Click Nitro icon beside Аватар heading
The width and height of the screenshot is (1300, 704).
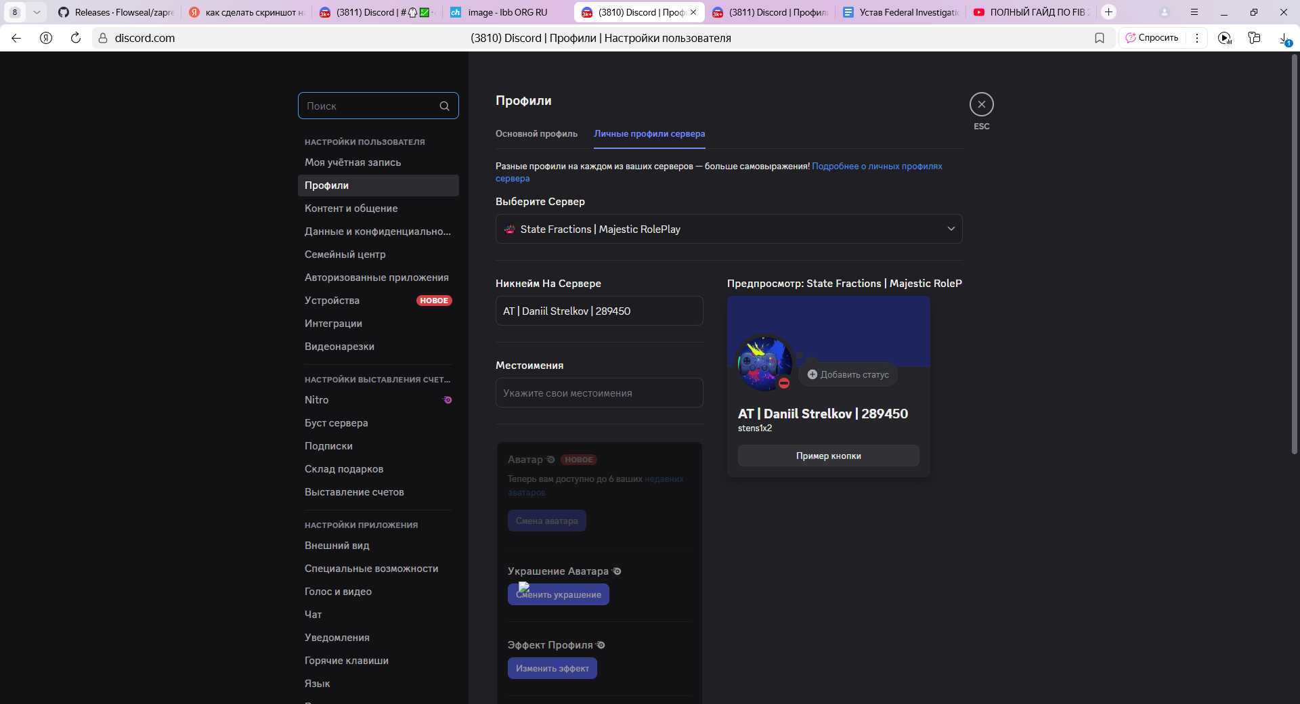pos(550,460)
